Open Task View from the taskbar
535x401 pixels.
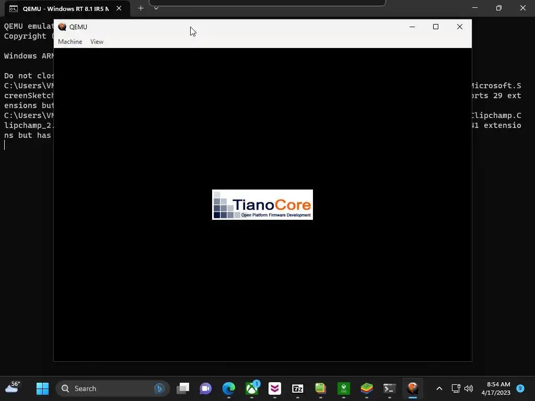(183, 388)
